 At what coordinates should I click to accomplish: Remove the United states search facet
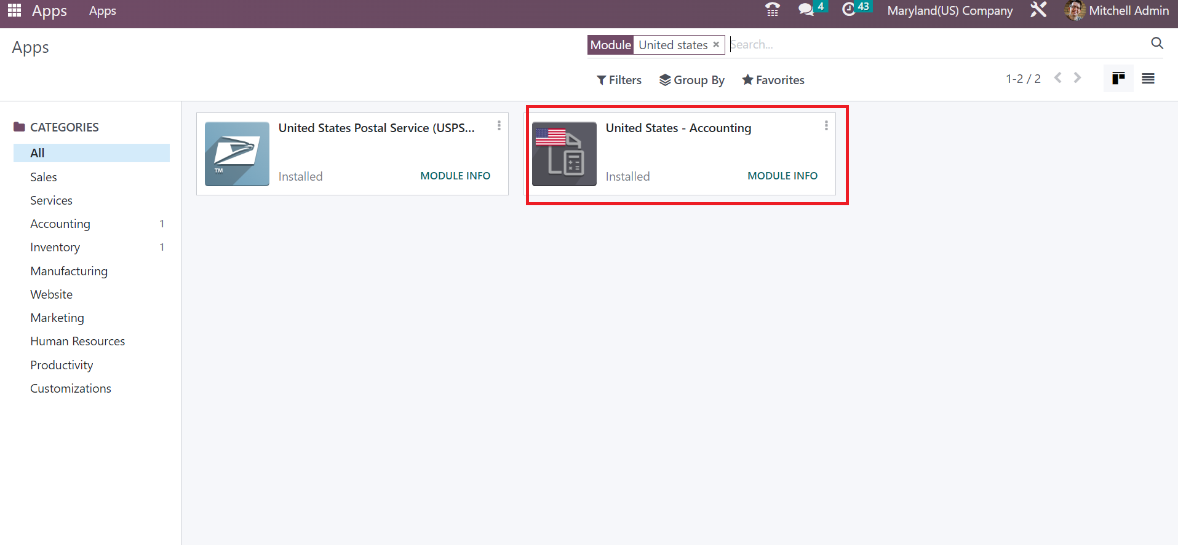[716, 45]
